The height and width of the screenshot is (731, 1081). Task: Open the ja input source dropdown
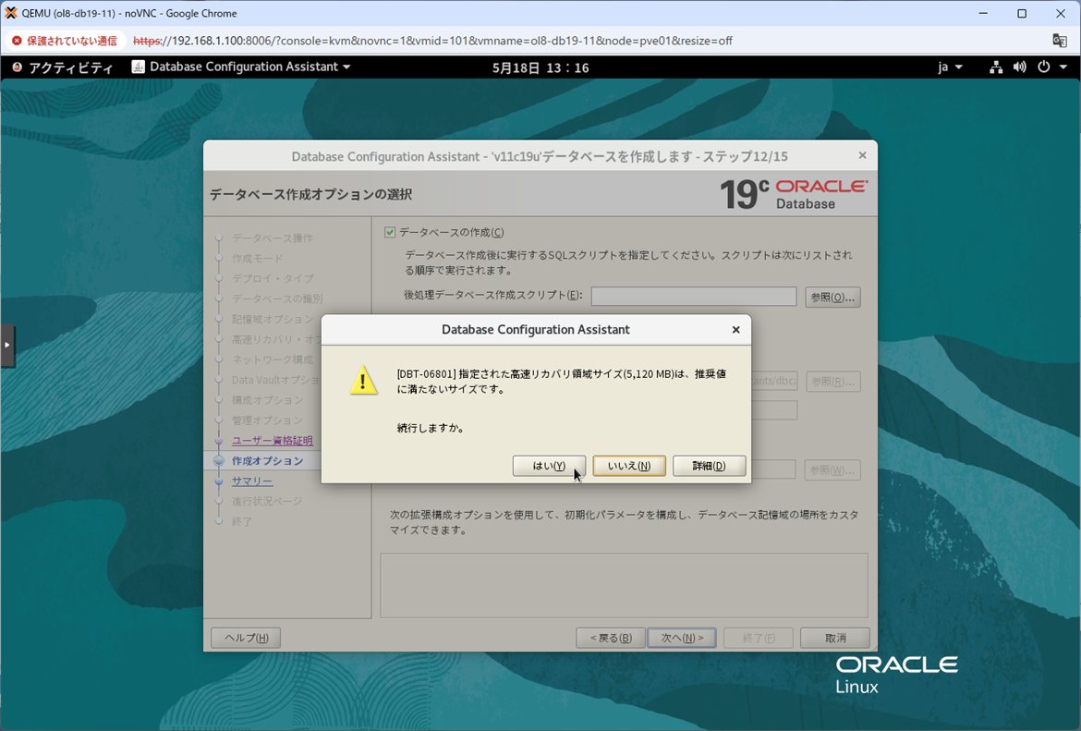[949, 67]
